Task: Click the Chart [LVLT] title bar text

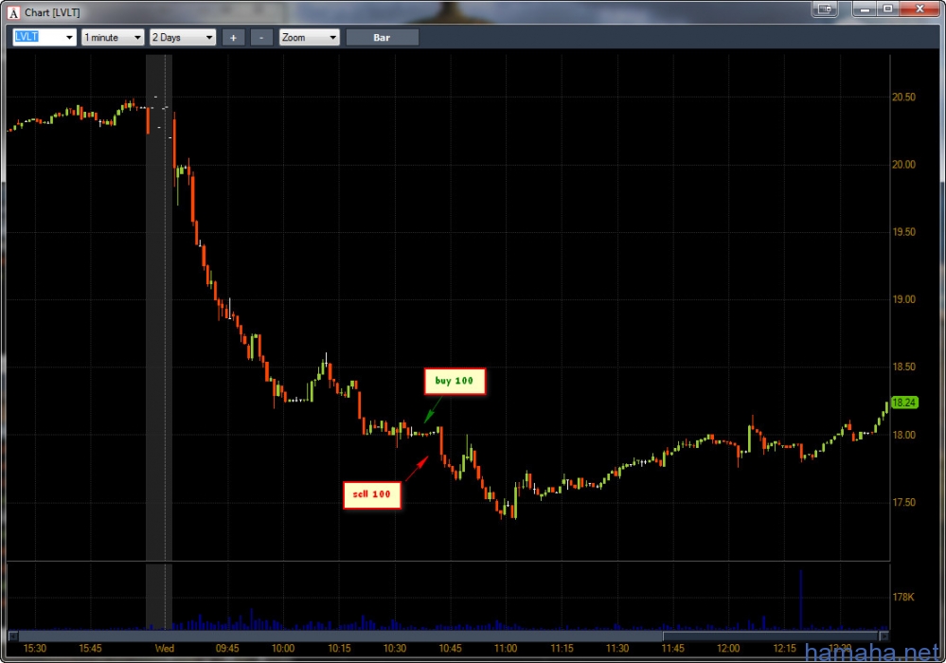Action: point(52,12)
